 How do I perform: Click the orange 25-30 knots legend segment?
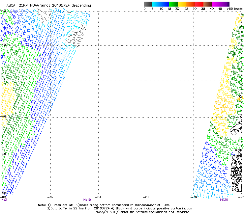pos(191,4)
